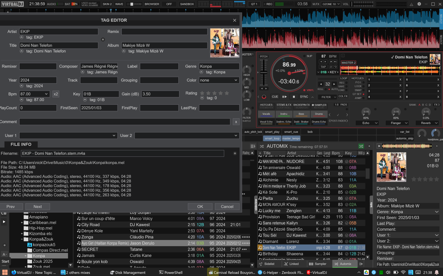Play the preview waveform in info panel
The image size is (443, 276).
(x=379, y=146)
